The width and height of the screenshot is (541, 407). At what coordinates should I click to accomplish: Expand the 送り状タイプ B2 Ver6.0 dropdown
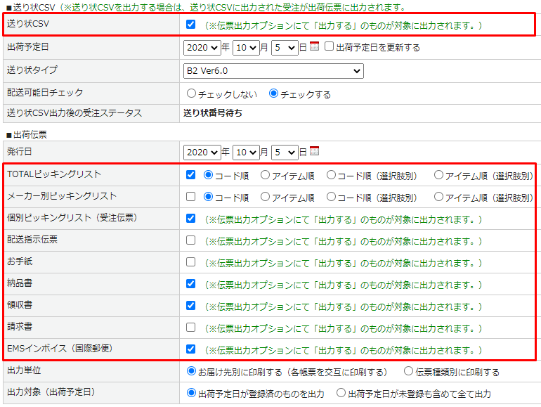(273, 70)
